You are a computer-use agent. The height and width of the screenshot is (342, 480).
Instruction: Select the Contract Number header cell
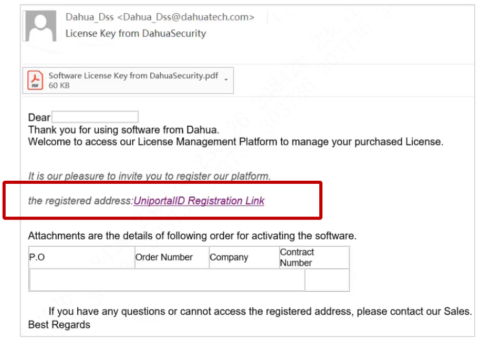point(314,258)
